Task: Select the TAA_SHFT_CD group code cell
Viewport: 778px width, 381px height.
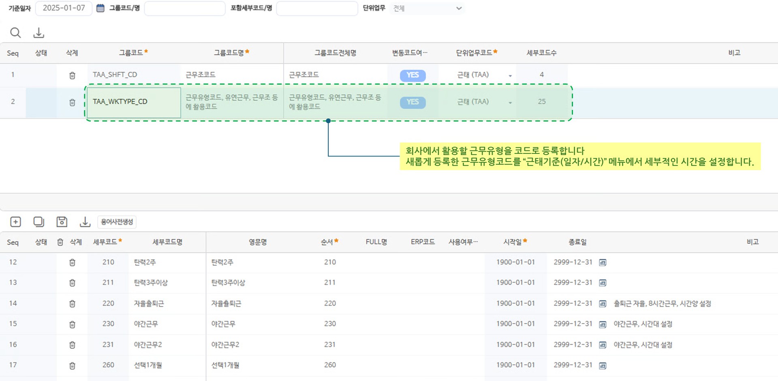Action: click(x=134, y=75)
